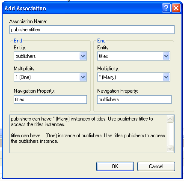Click the Add Association title bar text
This screenshot has height=181, width=184.
[x=25, y=8]
